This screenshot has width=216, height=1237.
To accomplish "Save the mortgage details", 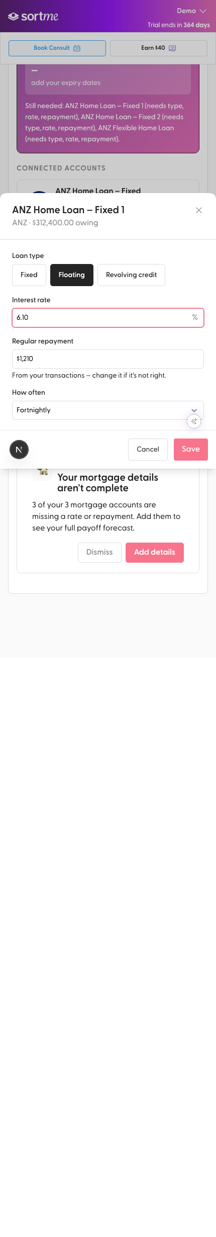I will click(x=191, y=450).
